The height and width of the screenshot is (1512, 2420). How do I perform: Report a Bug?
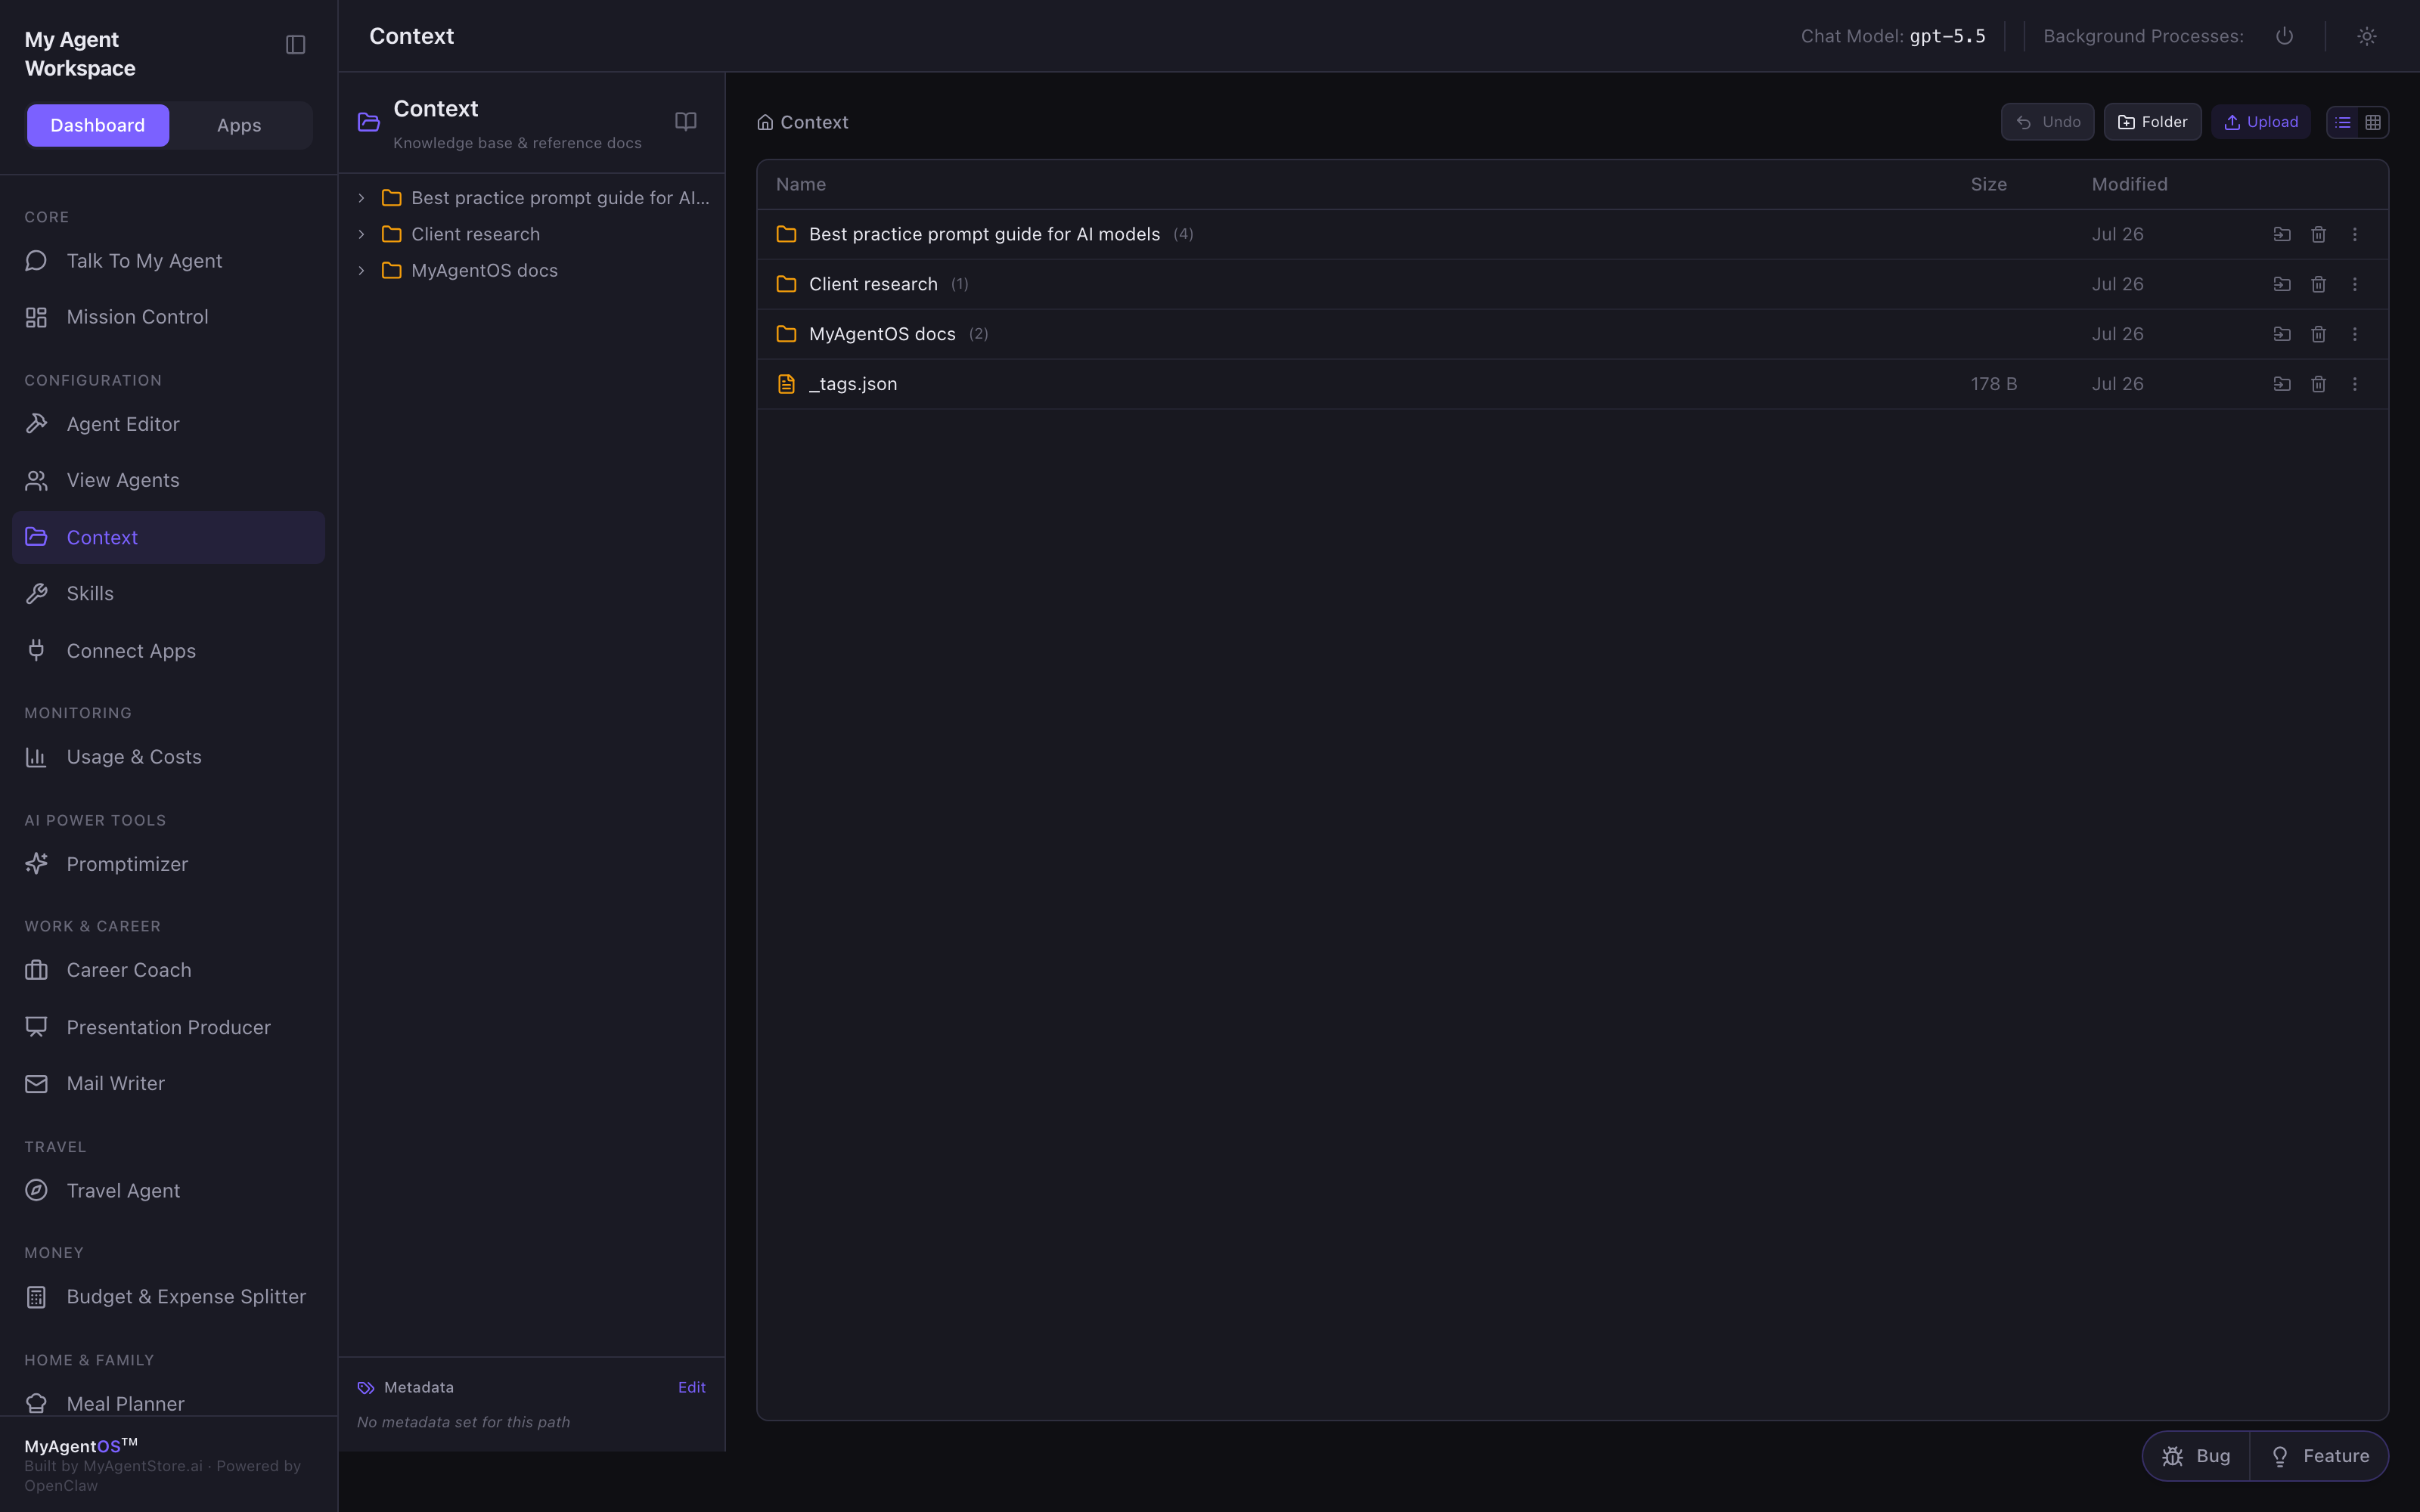(2196, 1456)
